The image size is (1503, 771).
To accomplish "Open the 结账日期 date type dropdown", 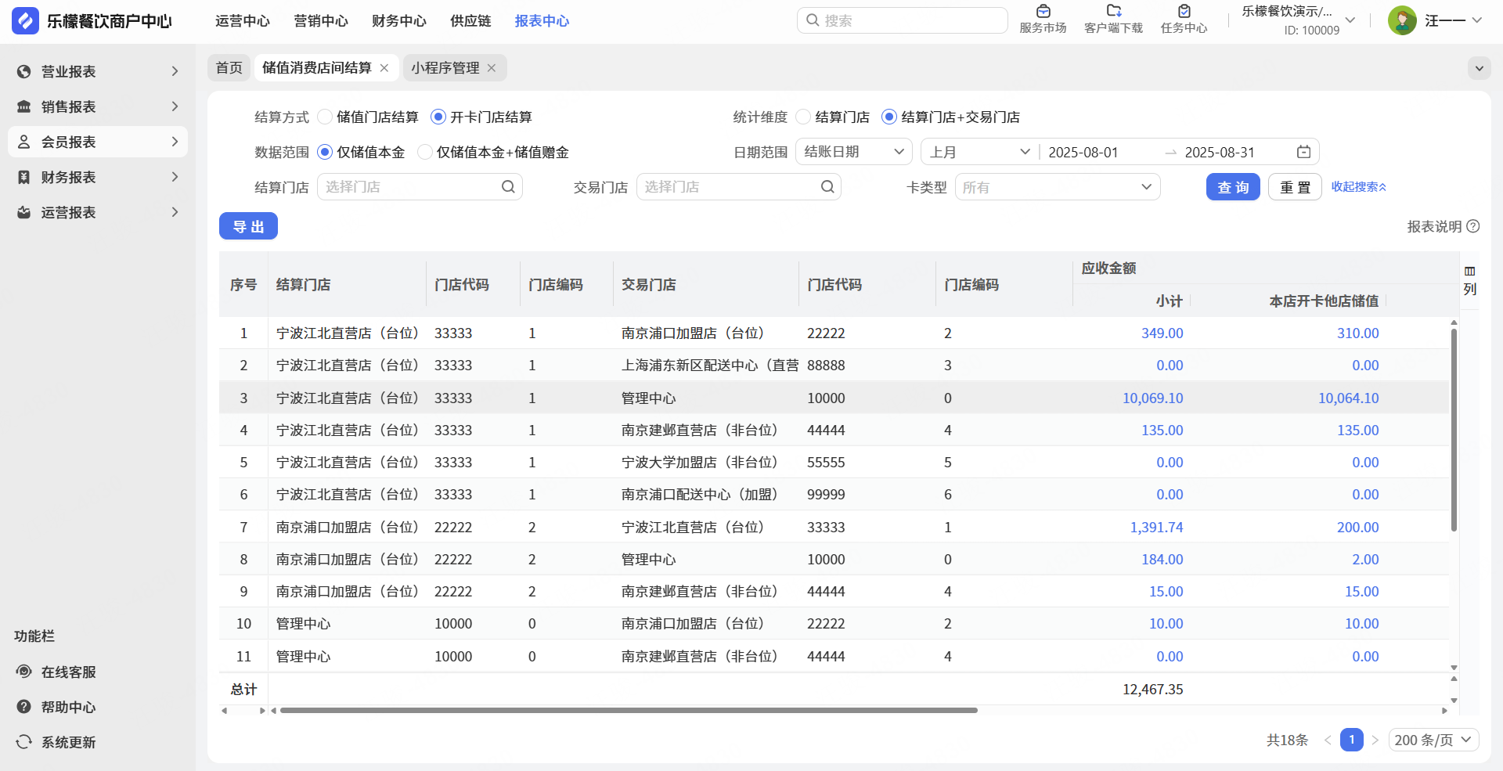I will 853,152.
